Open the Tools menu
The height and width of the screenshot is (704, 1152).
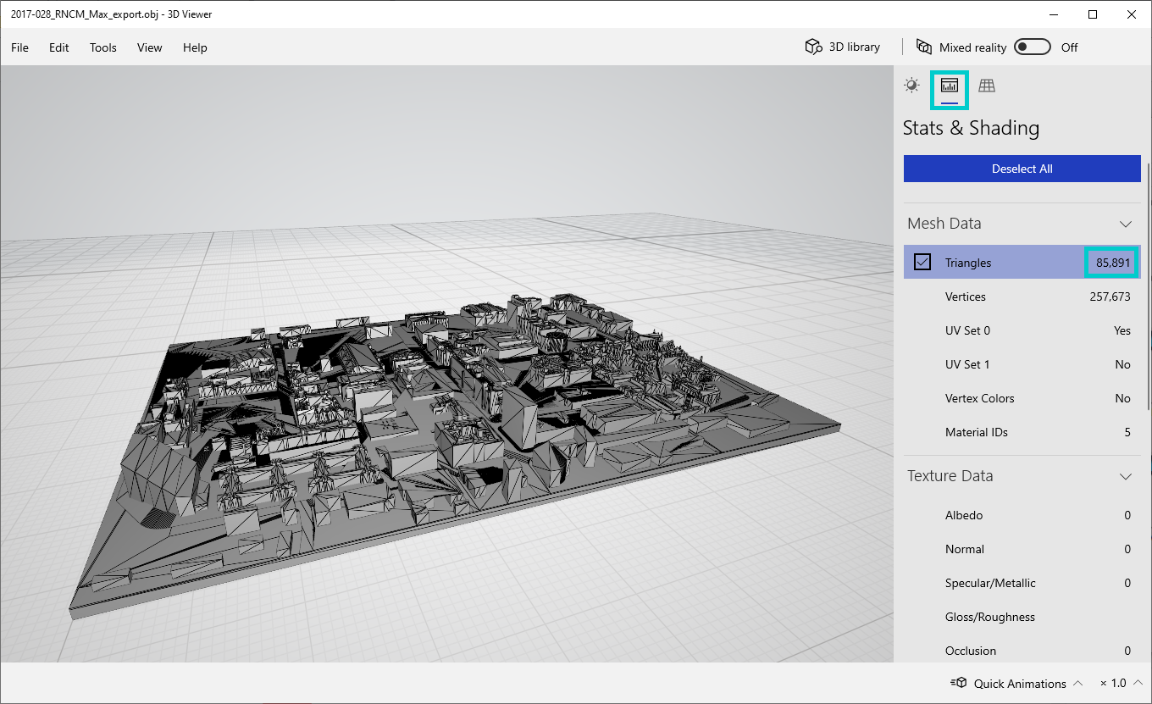point(103,47)
